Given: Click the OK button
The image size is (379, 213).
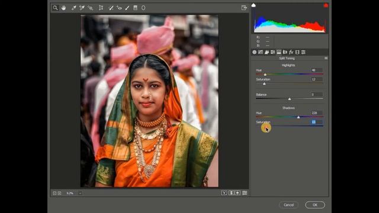Looking at the screenshot, I should pos(315,205).
